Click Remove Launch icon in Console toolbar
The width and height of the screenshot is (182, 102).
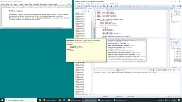pos(152,70)
